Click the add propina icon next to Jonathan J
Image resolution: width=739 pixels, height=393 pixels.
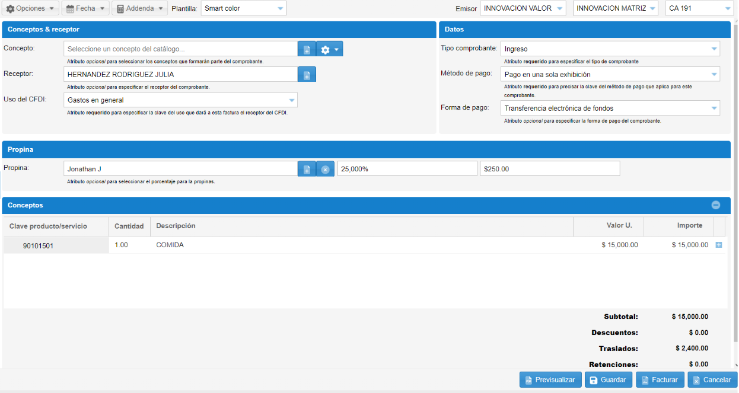pyautogui.click(x=307, y=169)
